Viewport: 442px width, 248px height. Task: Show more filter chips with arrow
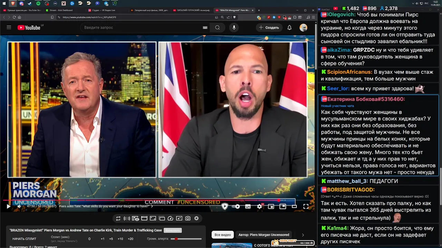click(303, 235)
